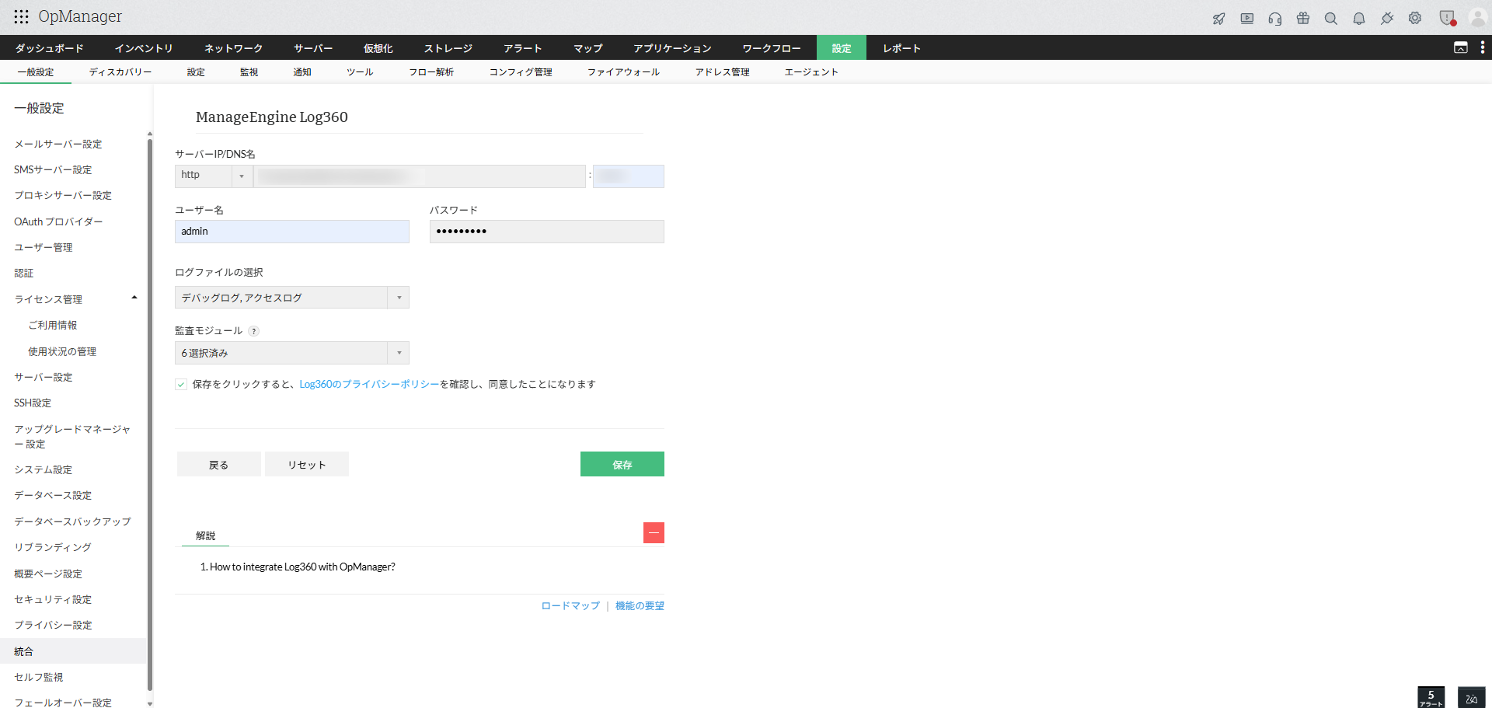
Task: Collapse the ライセンス管理 sidebar section
Action: point(134,298)
